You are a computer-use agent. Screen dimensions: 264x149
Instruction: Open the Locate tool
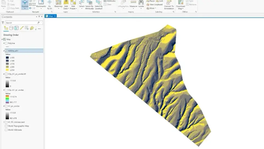(x=141, y=5)
